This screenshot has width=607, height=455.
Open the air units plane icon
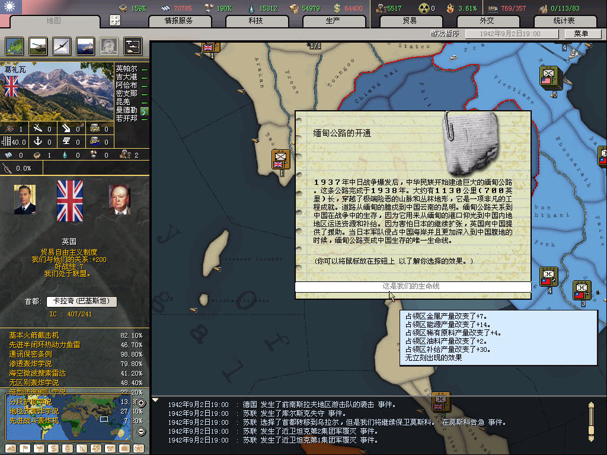click(62, 46)
